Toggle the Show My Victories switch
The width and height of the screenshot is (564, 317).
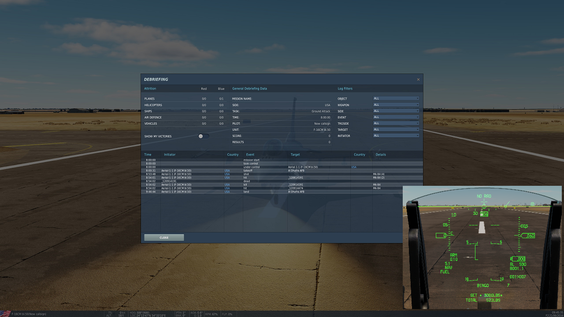click(203, 136)
